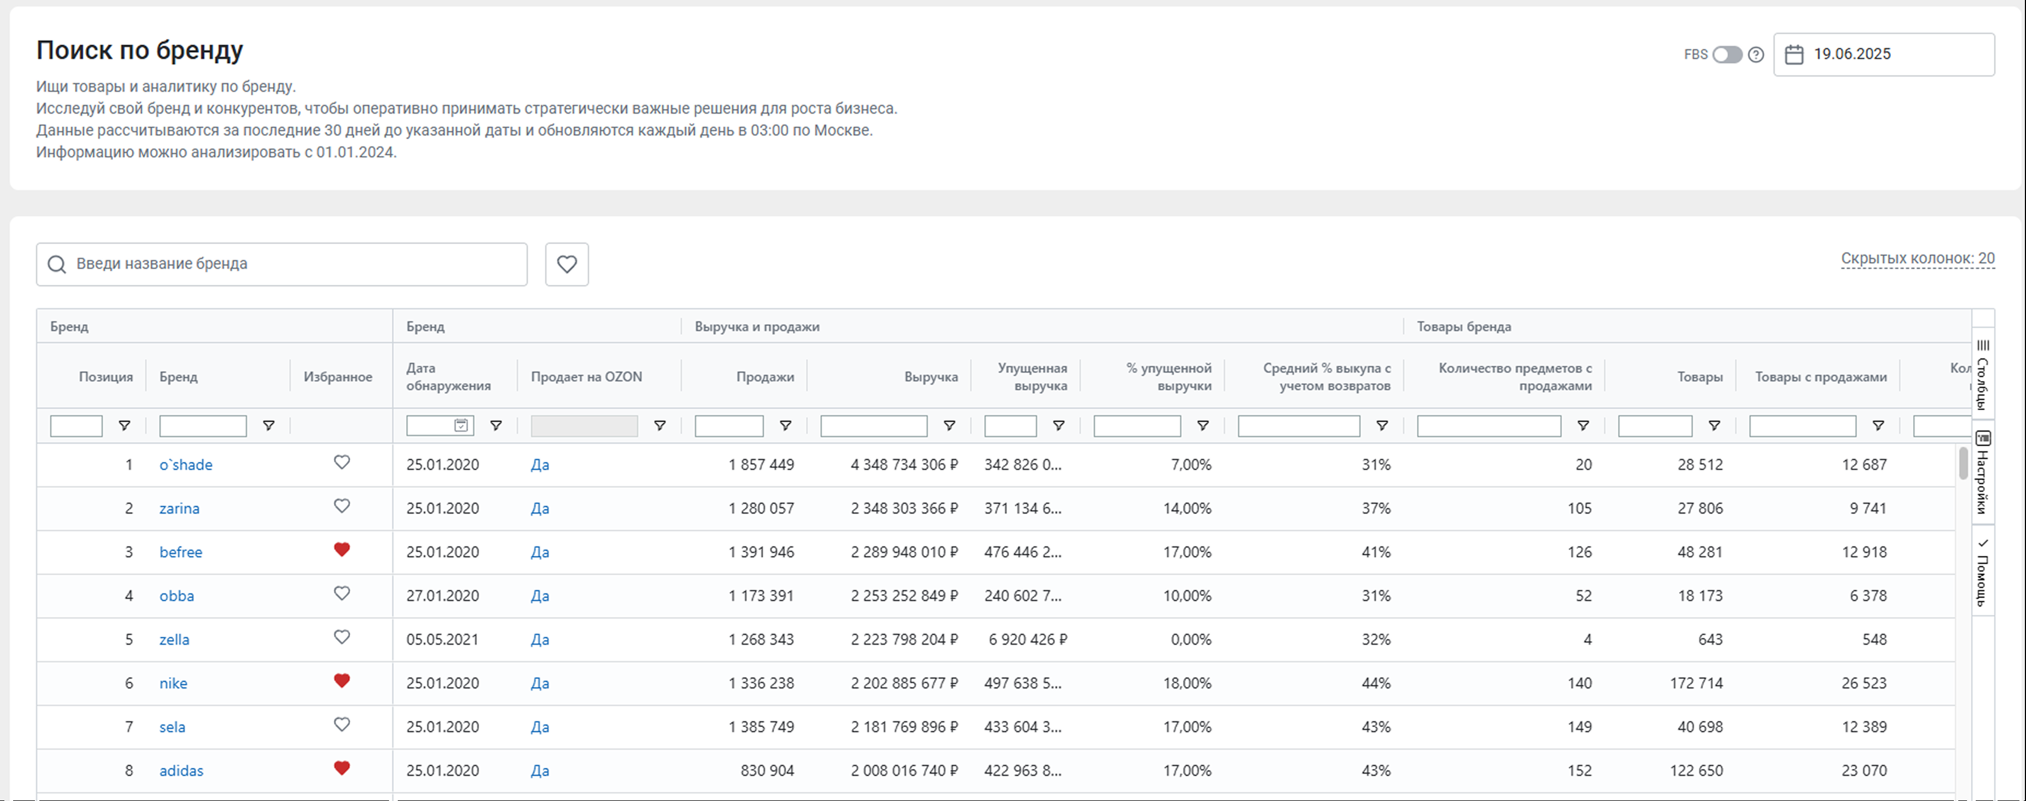Click the Да link in zella row
The width and height of the screenshot is (2026, 801).
click(539, 640)
